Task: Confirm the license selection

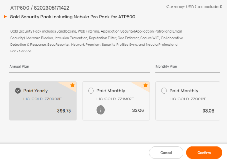Action: (x=204, y=153)
